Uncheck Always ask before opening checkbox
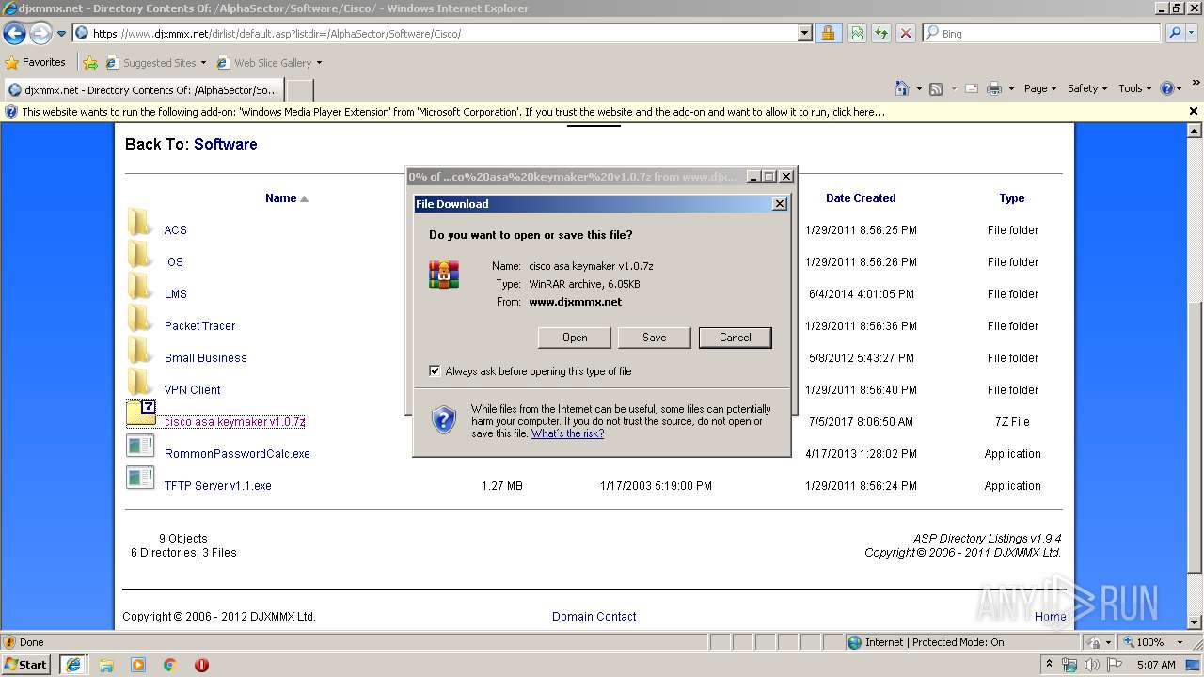The image size is (1204, 677). pos(435,370)
